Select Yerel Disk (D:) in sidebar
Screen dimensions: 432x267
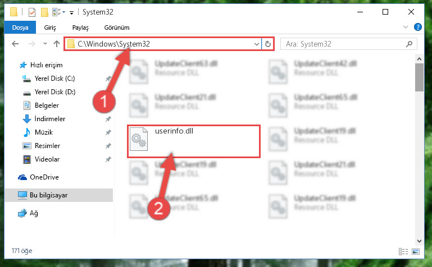pos(55,92)
